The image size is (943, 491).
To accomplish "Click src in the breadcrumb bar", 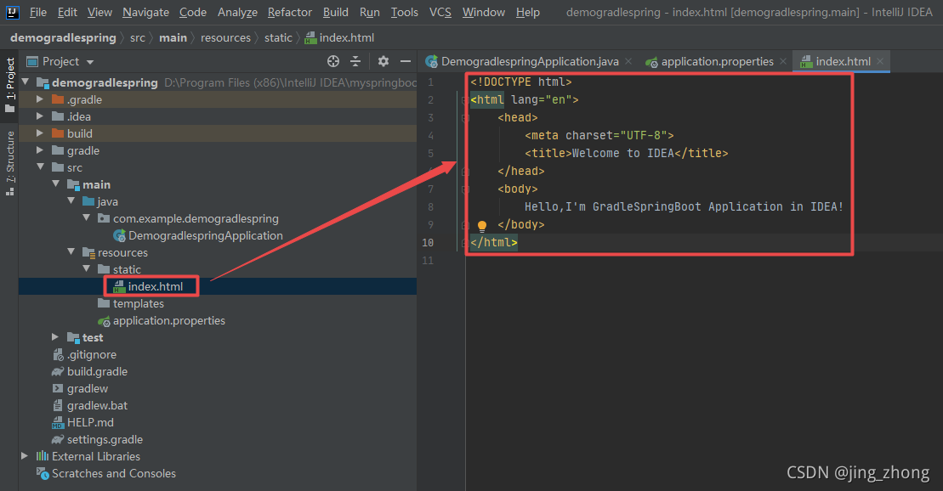I will click(x=138, y=38).
